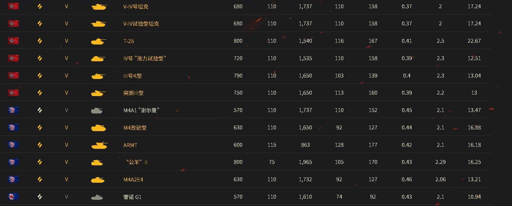The height and width of the screenshot is (206, 512).
Task: Click the grey tank icon for M4A1 "谢尔曼"
Action: click(x=97, y=111)
